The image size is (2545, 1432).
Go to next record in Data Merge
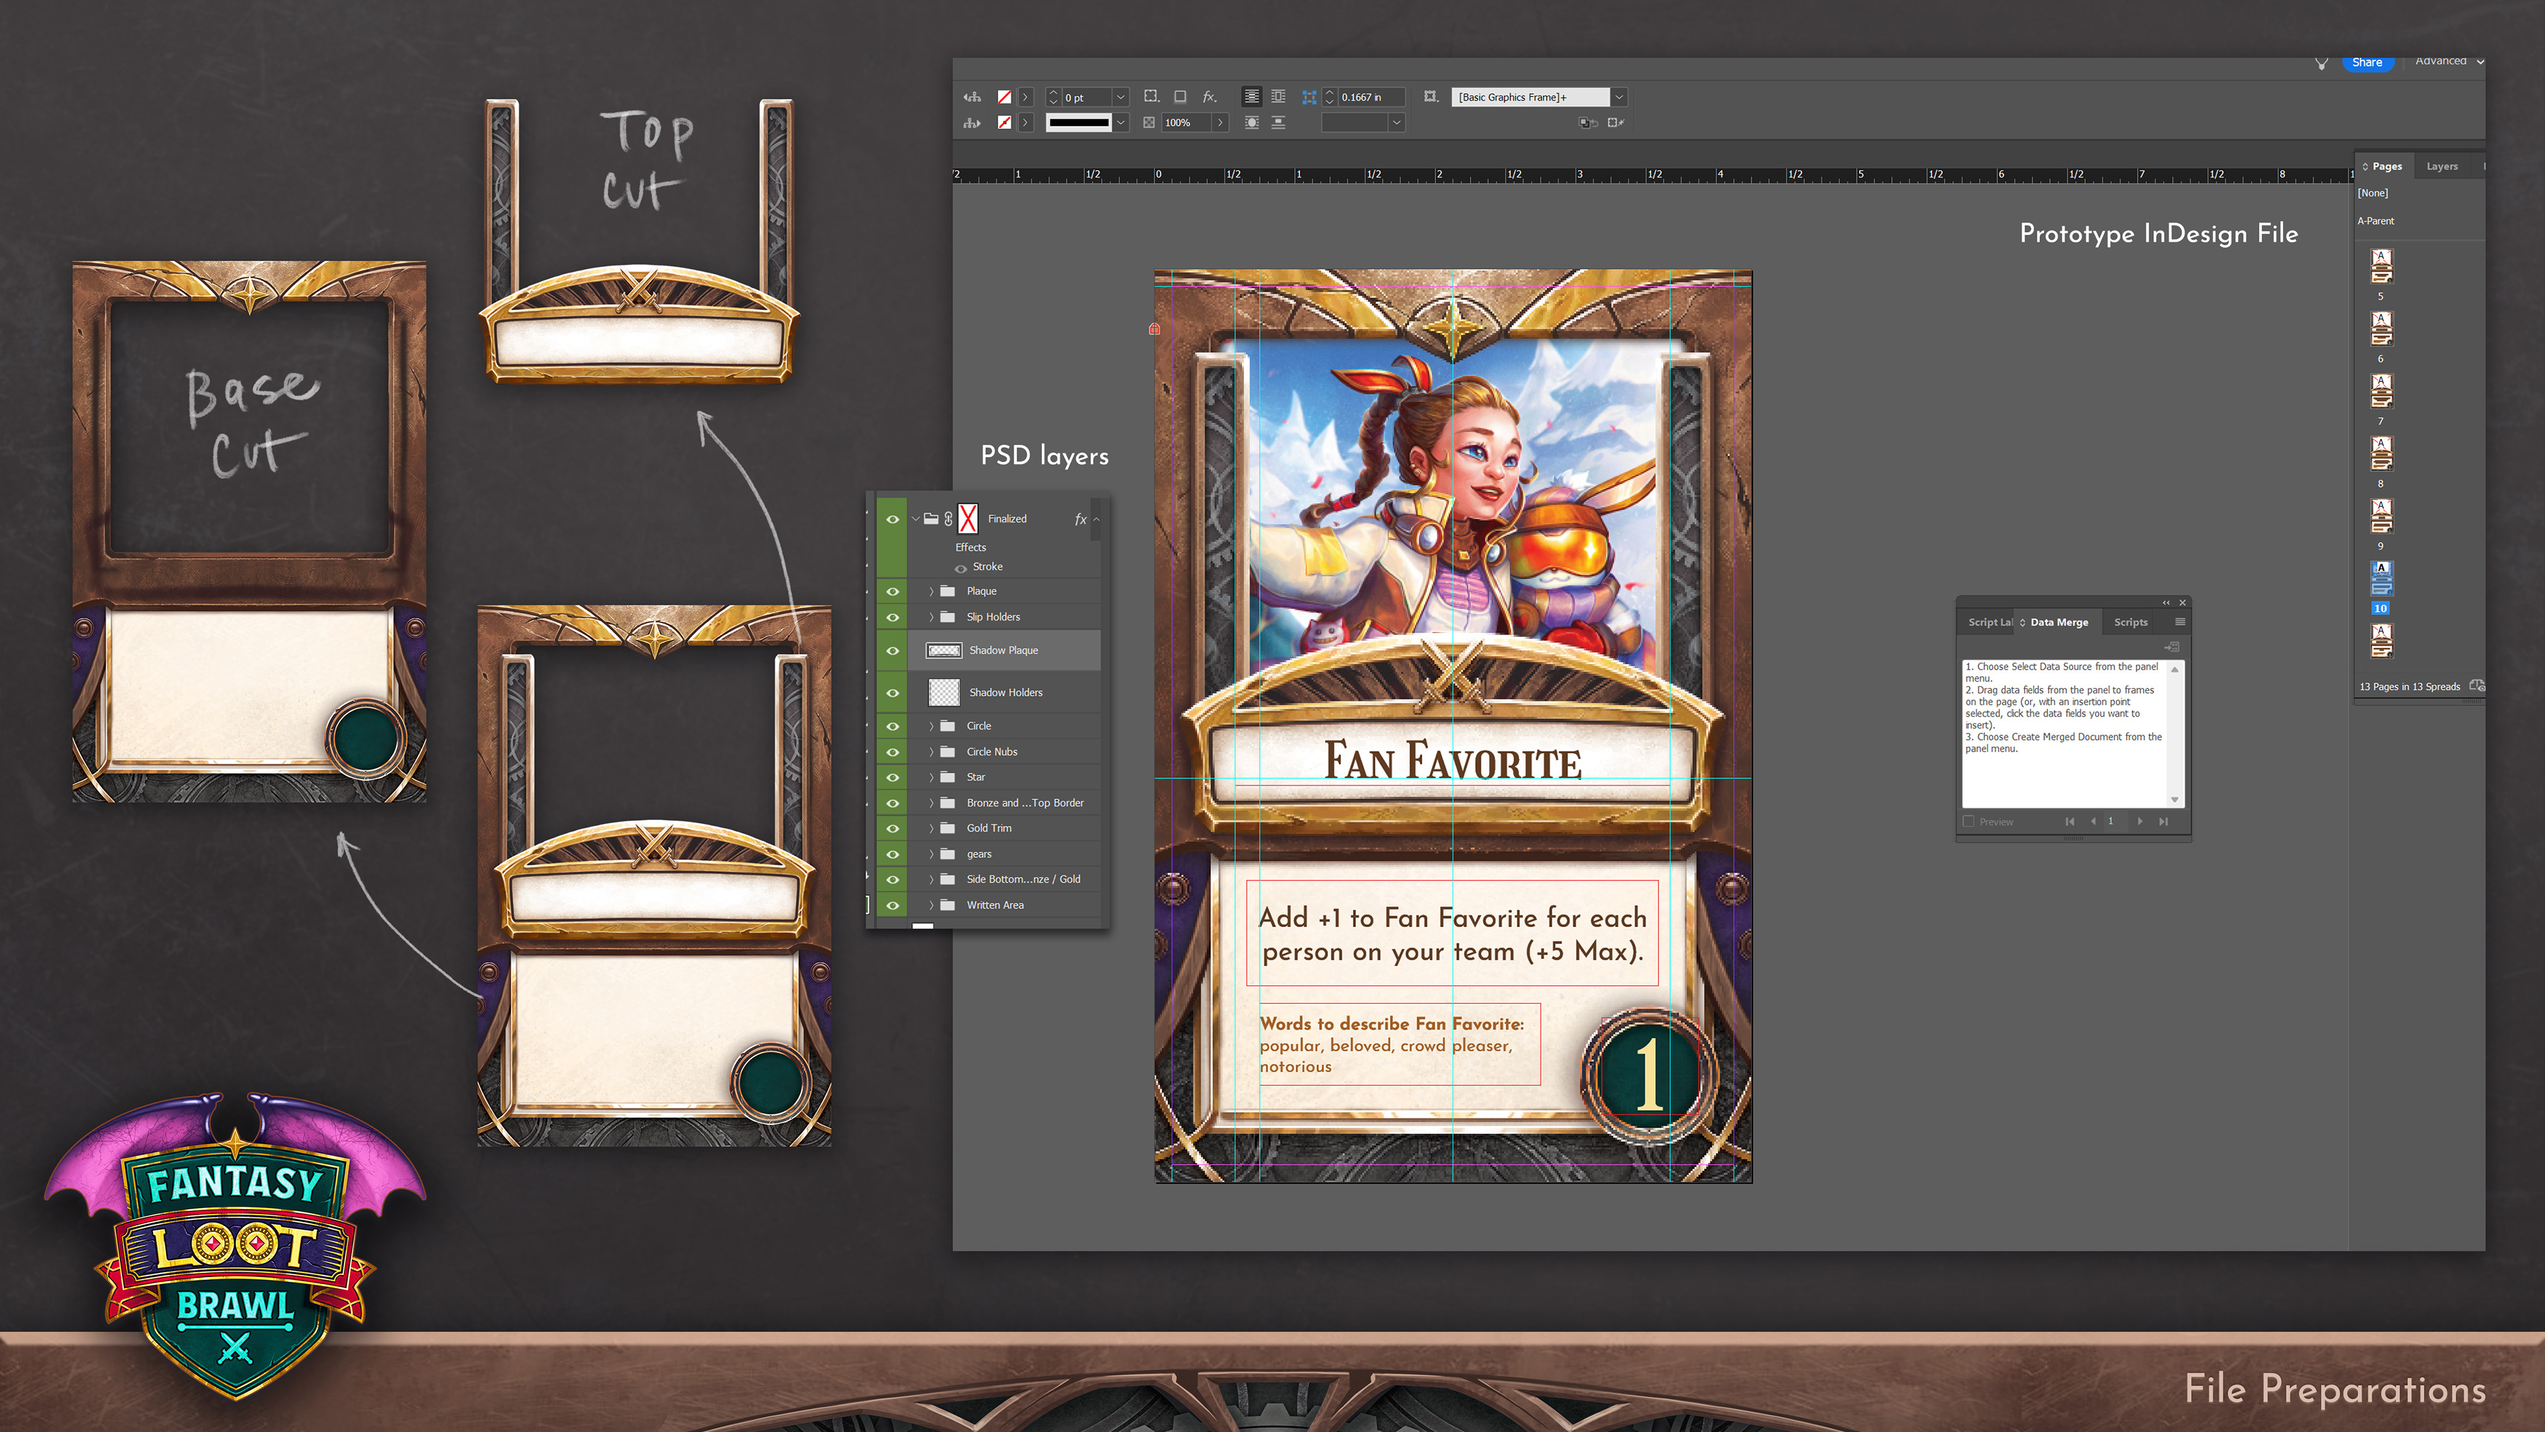click(x=2140, y=821)
